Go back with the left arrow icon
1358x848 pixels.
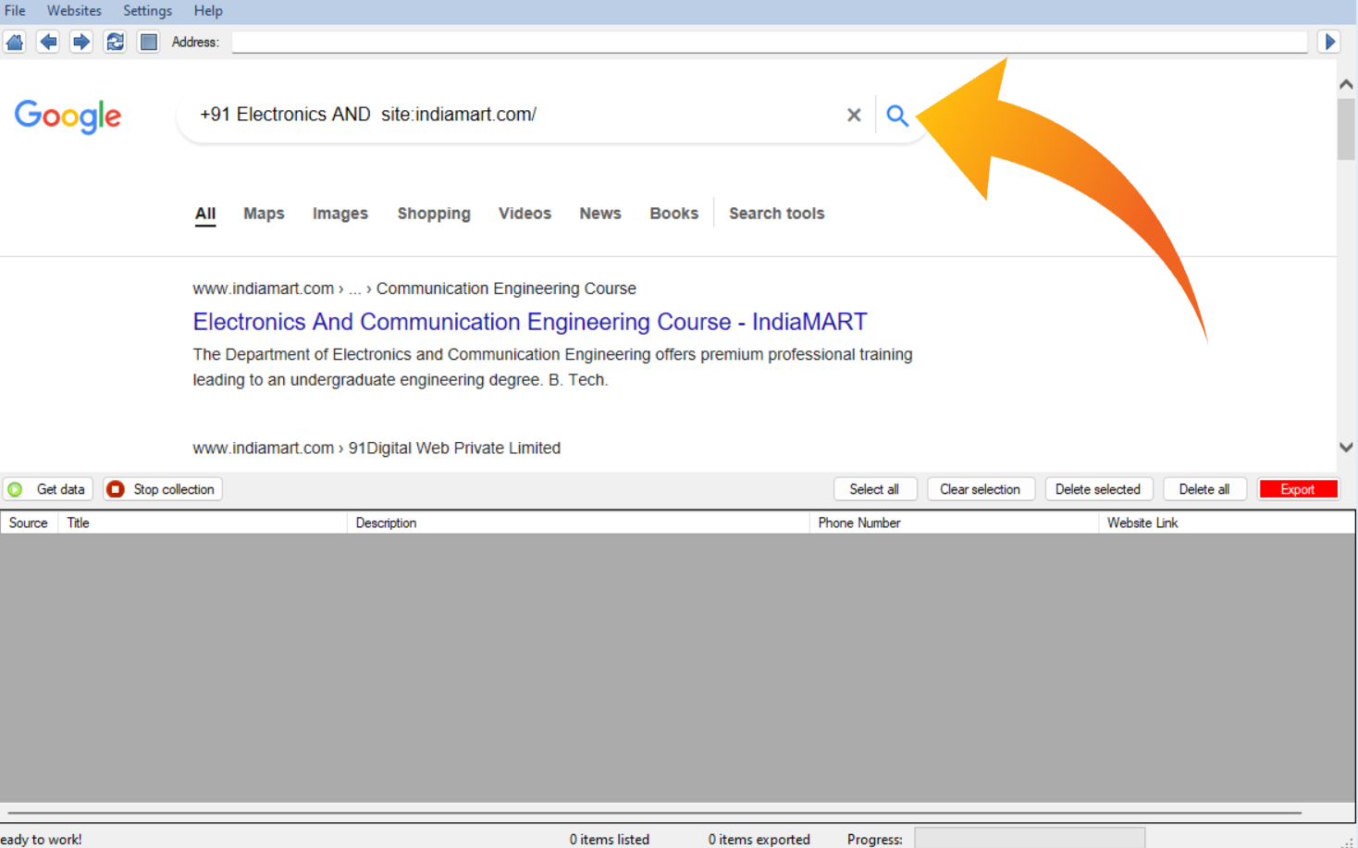[x=48, y=42]
